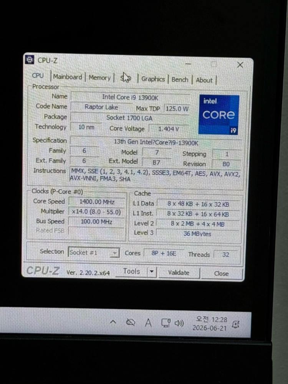
Task: Open the network status tray icon
Action: pos(166,323)
